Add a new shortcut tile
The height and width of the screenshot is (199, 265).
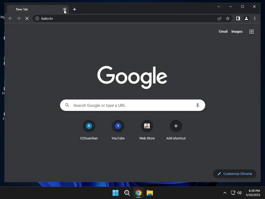(176, 130)
